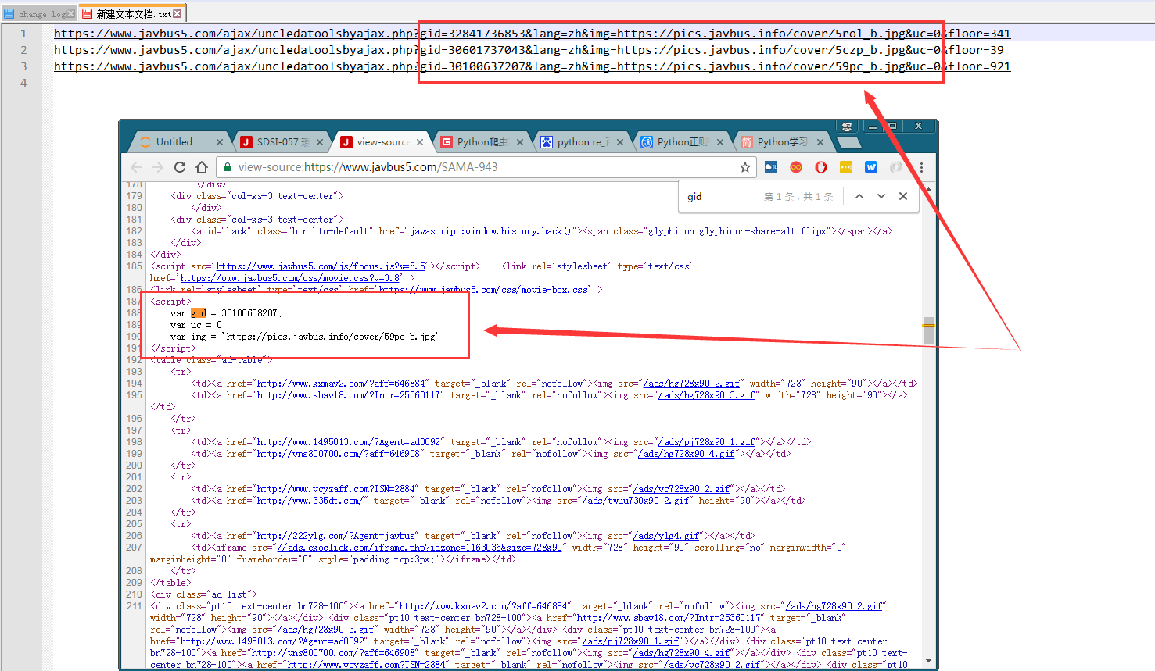
Task: Close the view-source tab
Action: click(420, 142)
